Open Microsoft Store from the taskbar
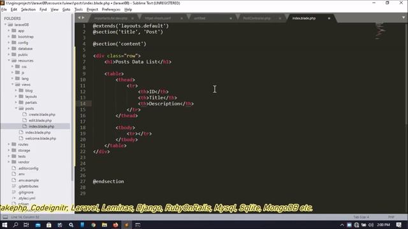The width and height of the screenshot is (408, 229). pos(48,225)
